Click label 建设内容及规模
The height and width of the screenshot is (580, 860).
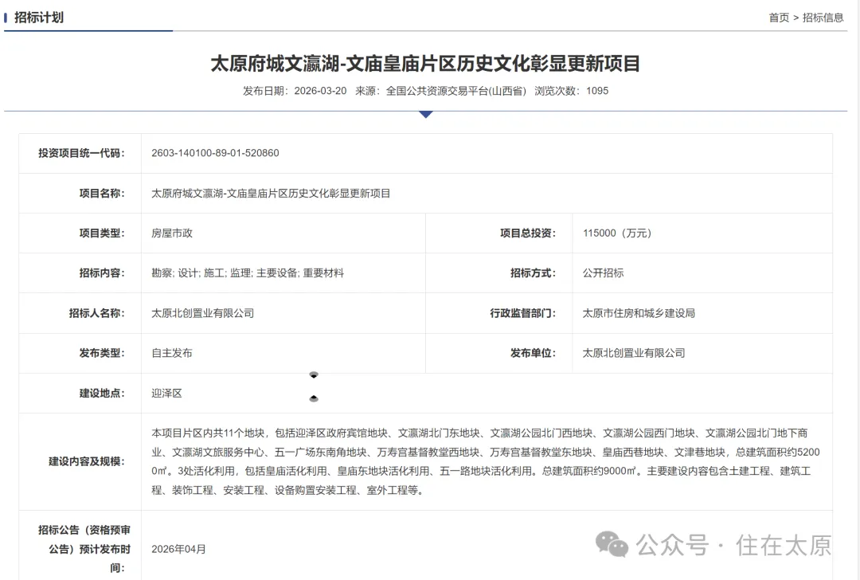(87, 461)
